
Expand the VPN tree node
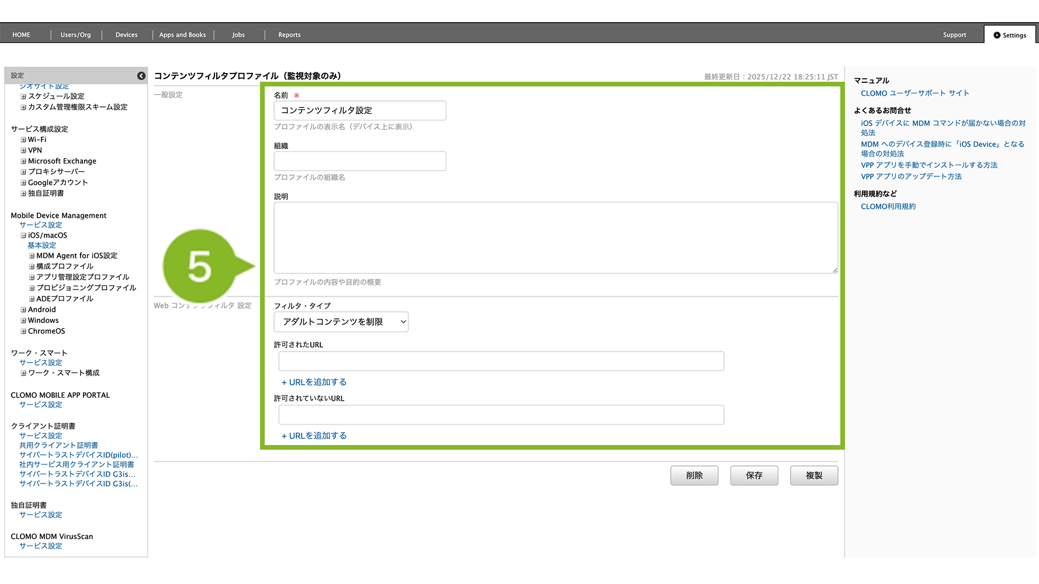click(x=23, y=151)
